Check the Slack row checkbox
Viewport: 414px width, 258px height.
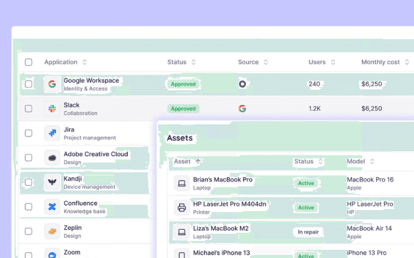28,108
